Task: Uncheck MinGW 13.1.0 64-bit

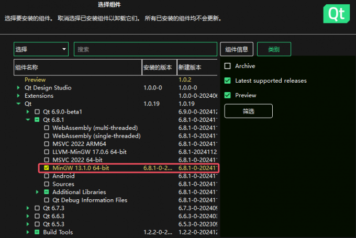Action: click(x=47, y=168)
